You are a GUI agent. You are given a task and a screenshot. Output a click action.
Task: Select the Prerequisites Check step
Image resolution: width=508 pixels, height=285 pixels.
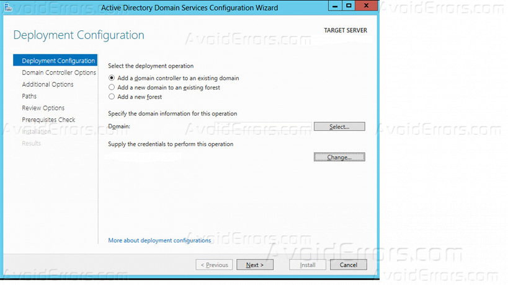pos(48,120)
